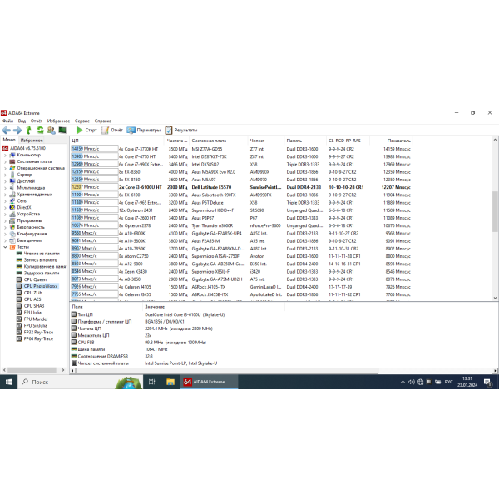Click the Компьютер icon in the tree
The width and height of the screenshot is (499, 499).
pyautogui.click(x=12, y=155)
